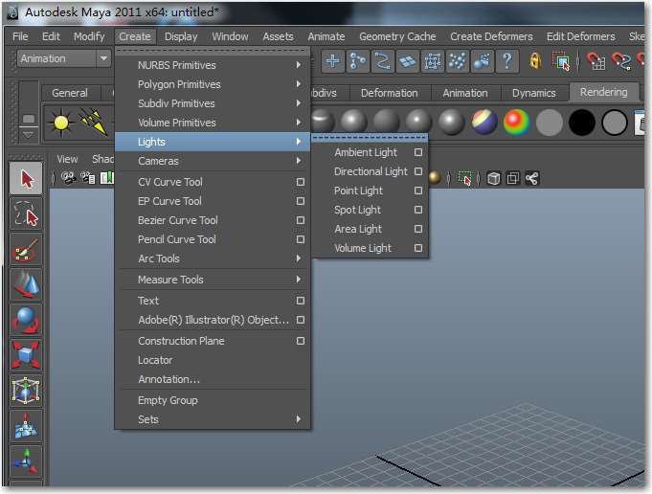Click the sun-shaped light shelf icon
652x494 pixels.
pos(62,123)
